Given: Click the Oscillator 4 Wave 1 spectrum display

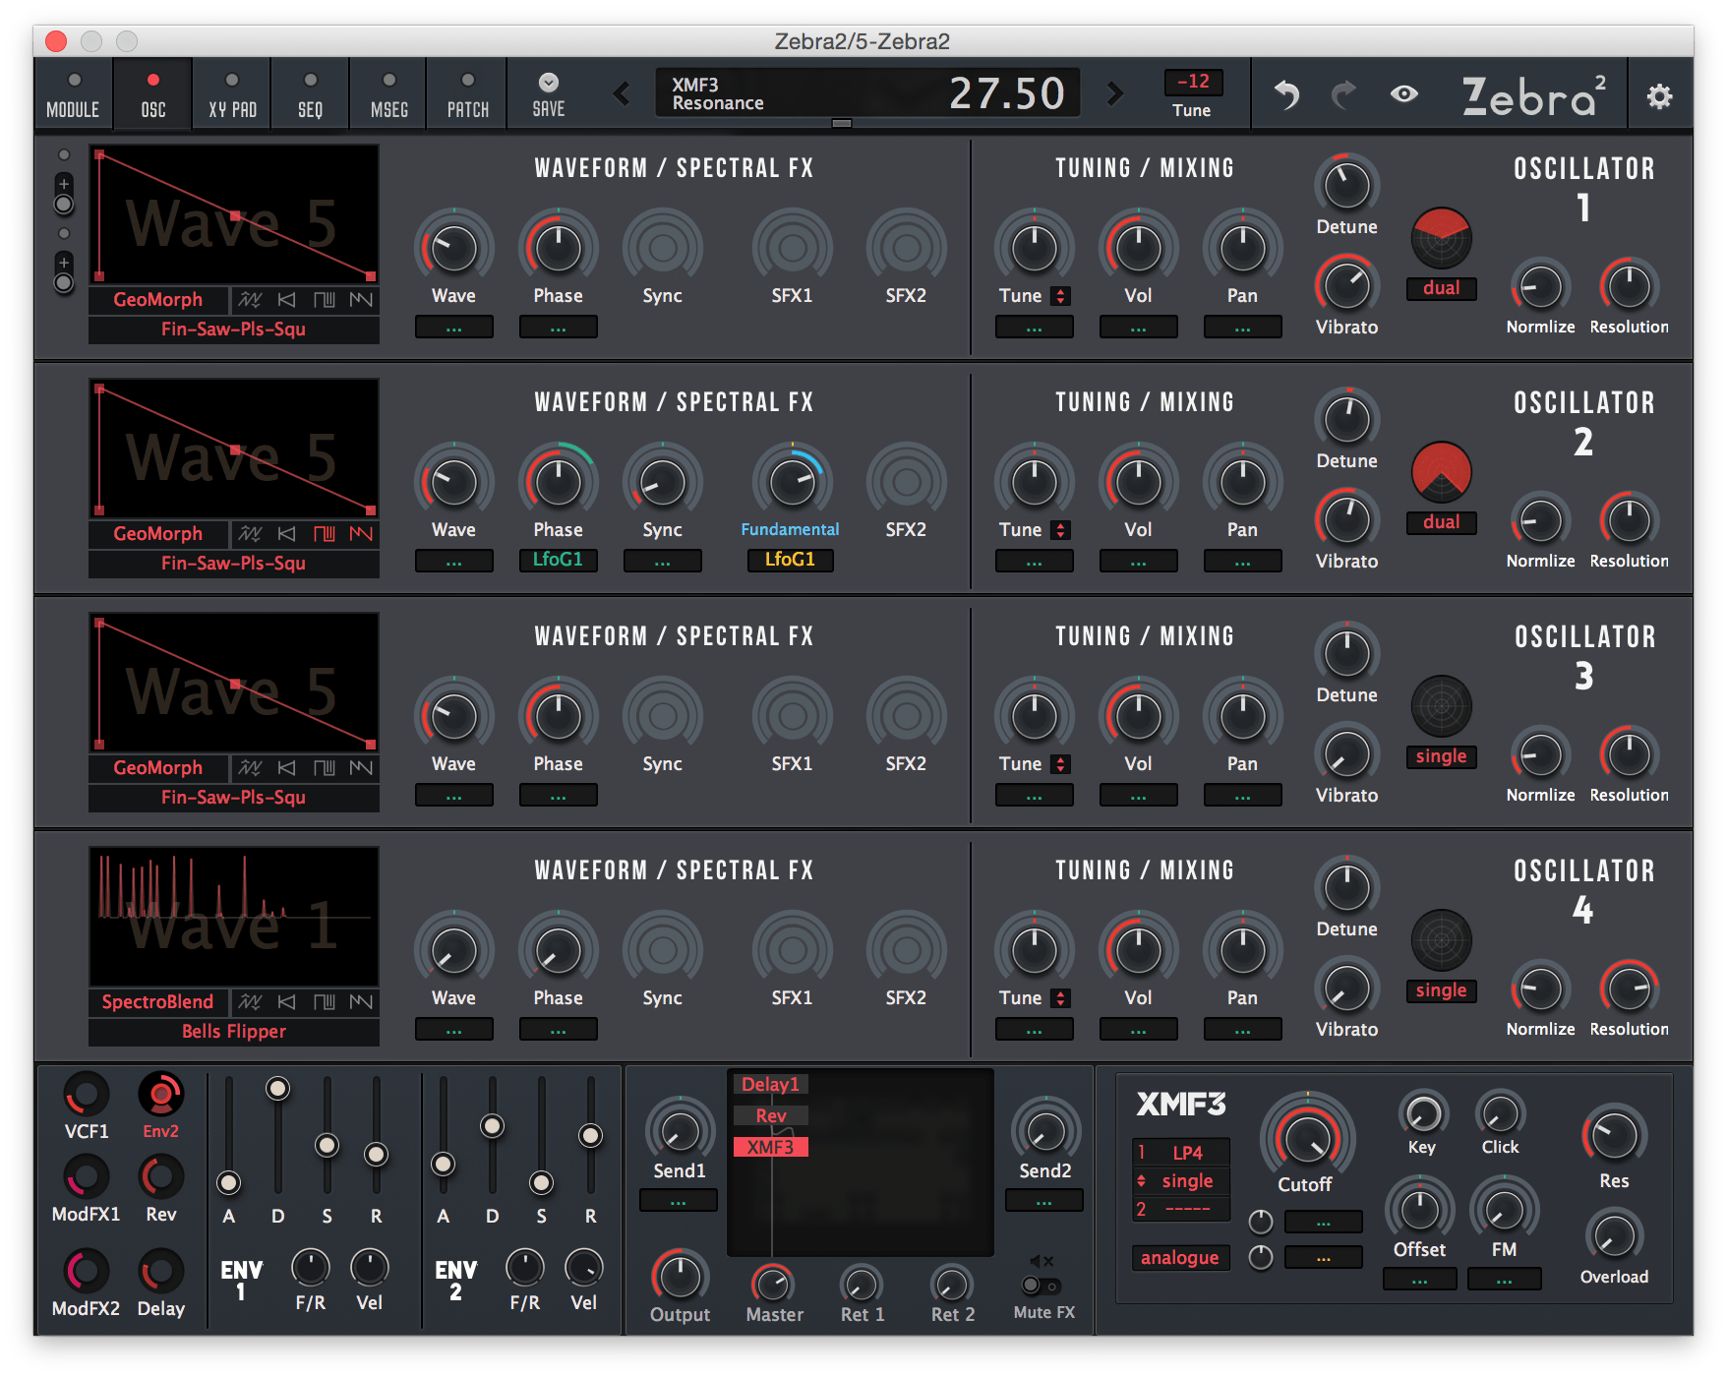Looking at the screenshot, I should [x=234, y=917].
